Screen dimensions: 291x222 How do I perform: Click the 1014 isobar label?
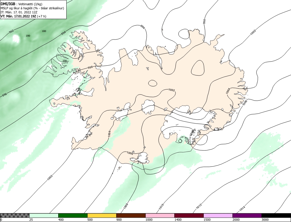(x=242, y=208)
